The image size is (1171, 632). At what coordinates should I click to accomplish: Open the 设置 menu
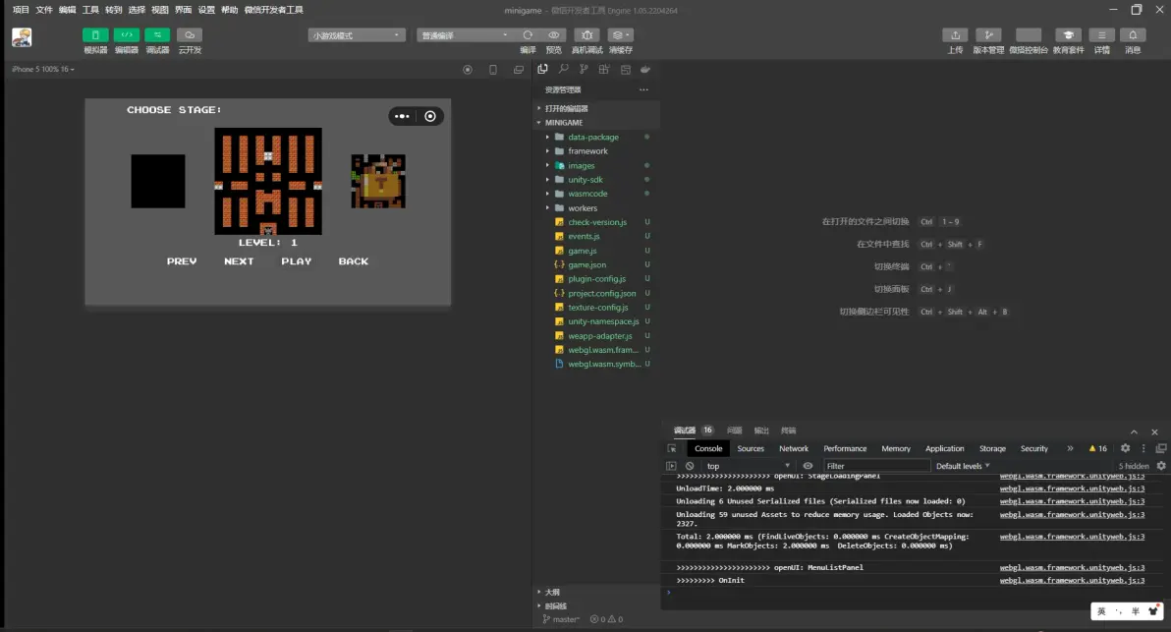(206, 10)
